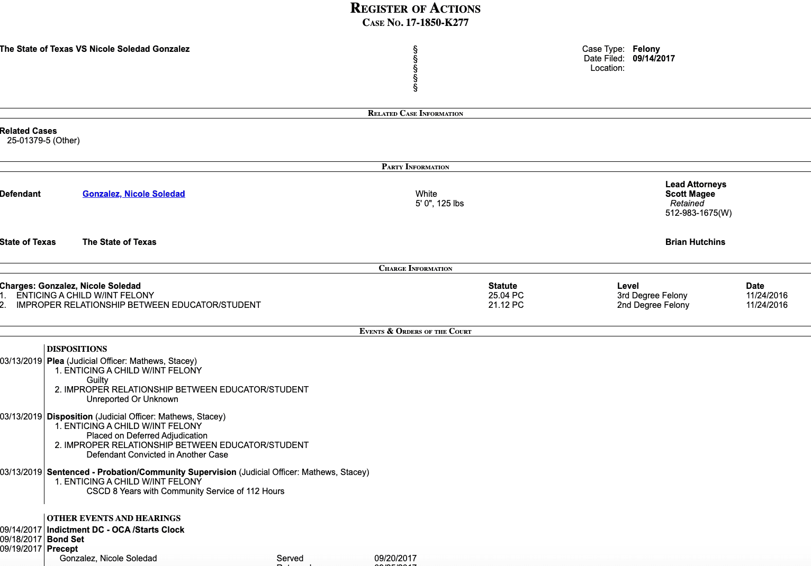Click the Indictment DC - OCA event

[x=115, y=530]
